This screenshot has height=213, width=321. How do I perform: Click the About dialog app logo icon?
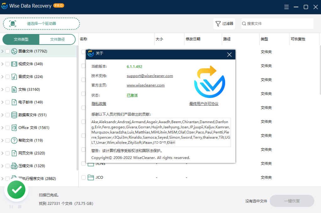[x=91, y=53]
